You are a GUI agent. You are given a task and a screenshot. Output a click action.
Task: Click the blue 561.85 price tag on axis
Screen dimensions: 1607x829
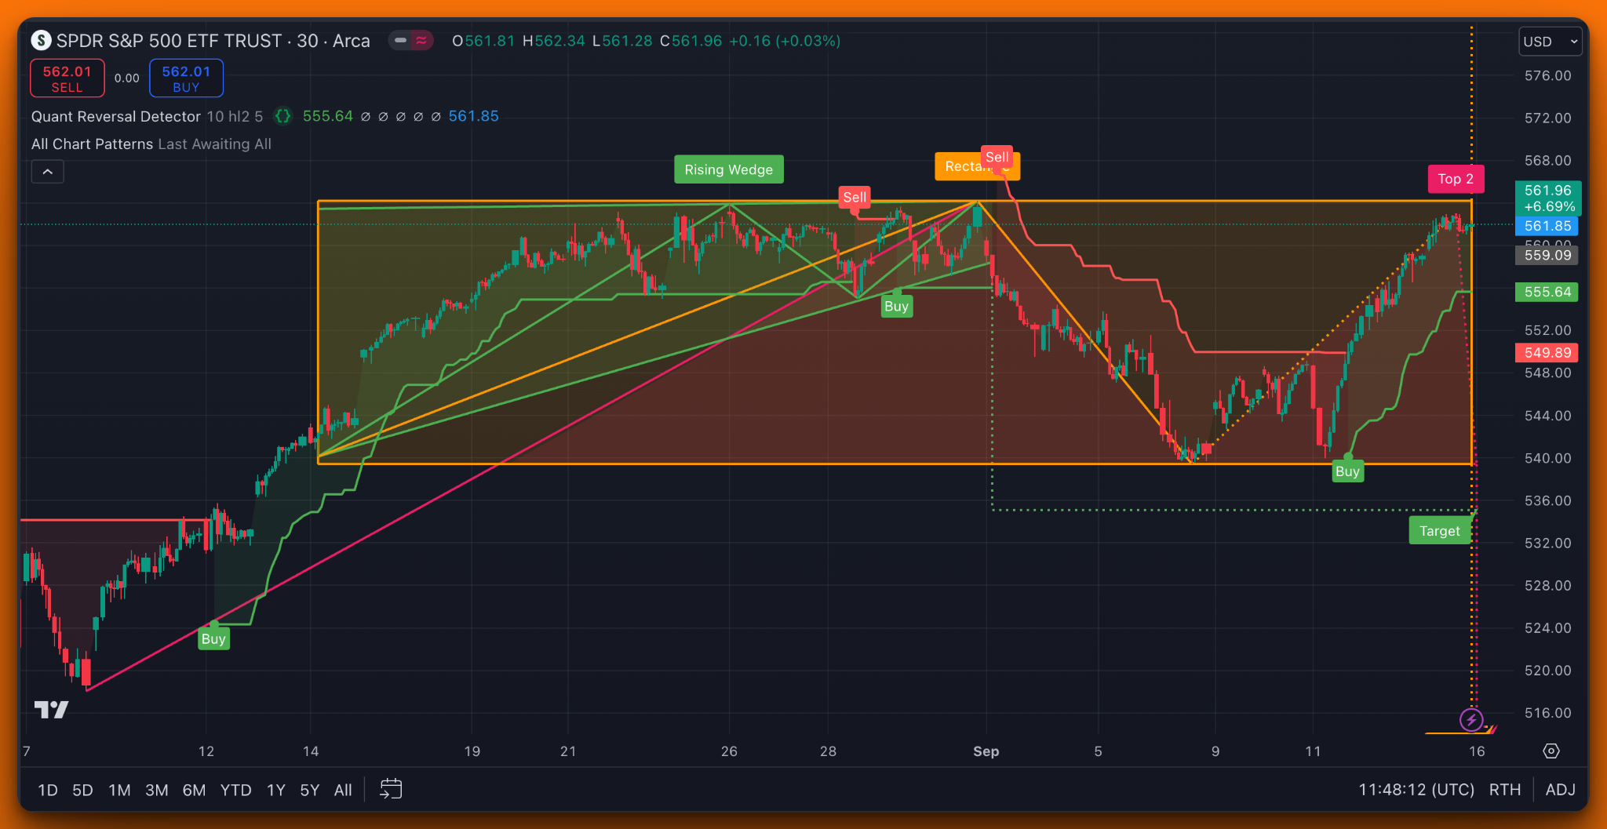1548,226
